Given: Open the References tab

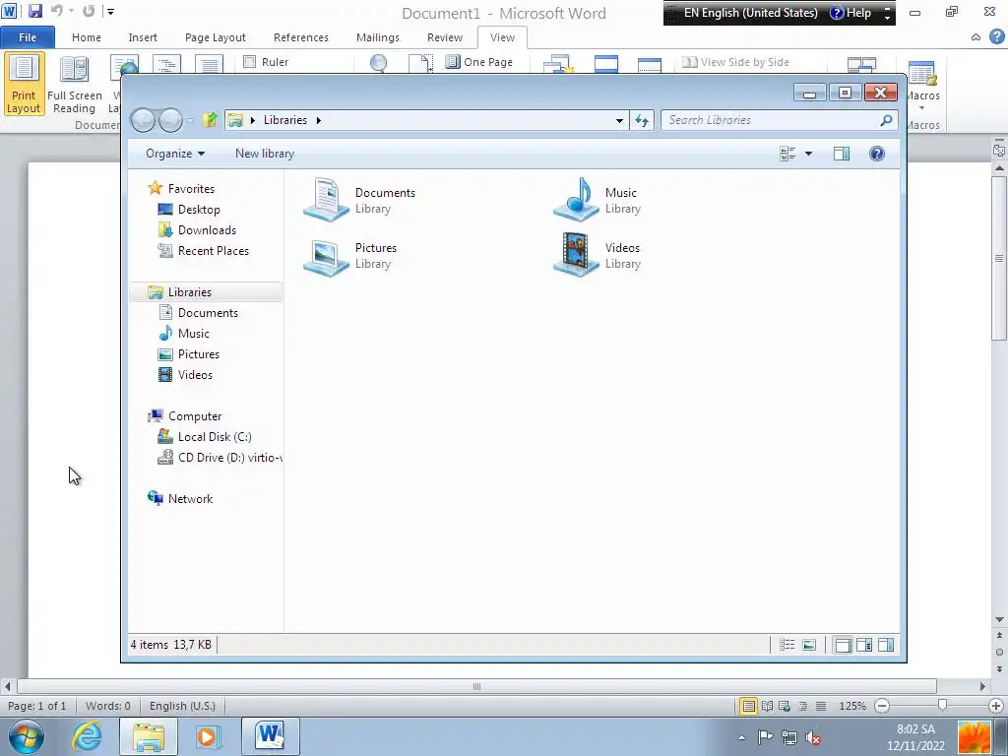Looking at the screenshot, I should click(301, 37).
